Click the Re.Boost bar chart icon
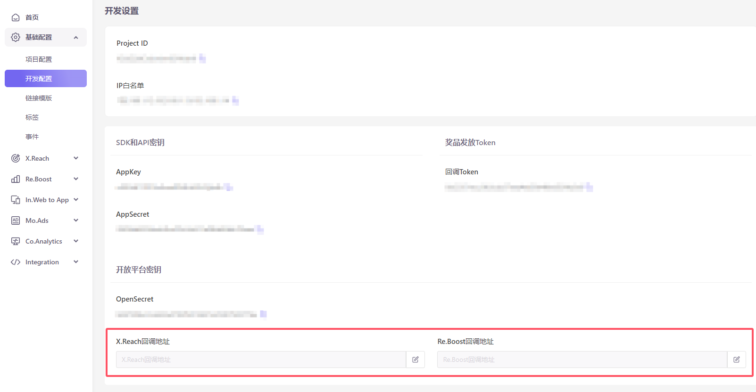The height and width of the screenshot is (392, 756). [16, 179]
